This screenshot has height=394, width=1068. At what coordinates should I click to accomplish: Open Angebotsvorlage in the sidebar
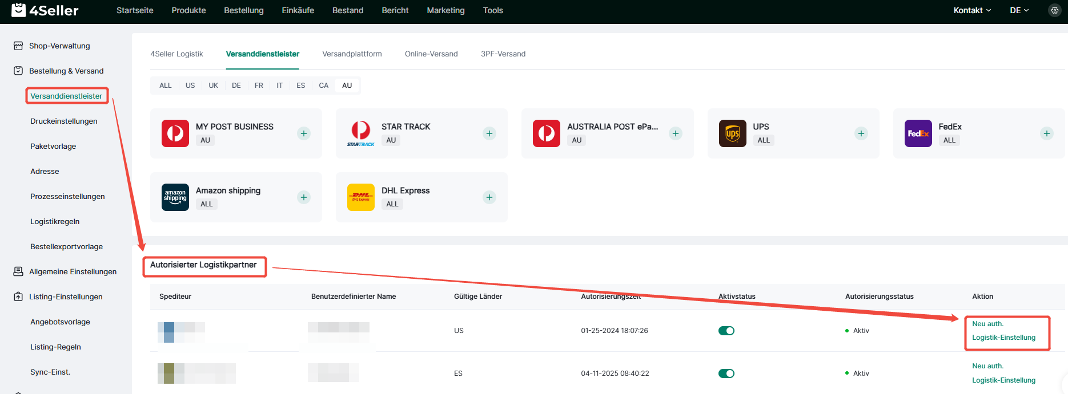[60, 322]
